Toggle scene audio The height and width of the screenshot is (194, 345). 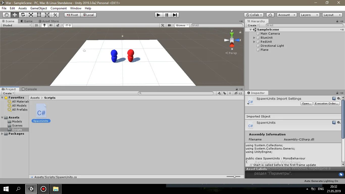(51, 25)
